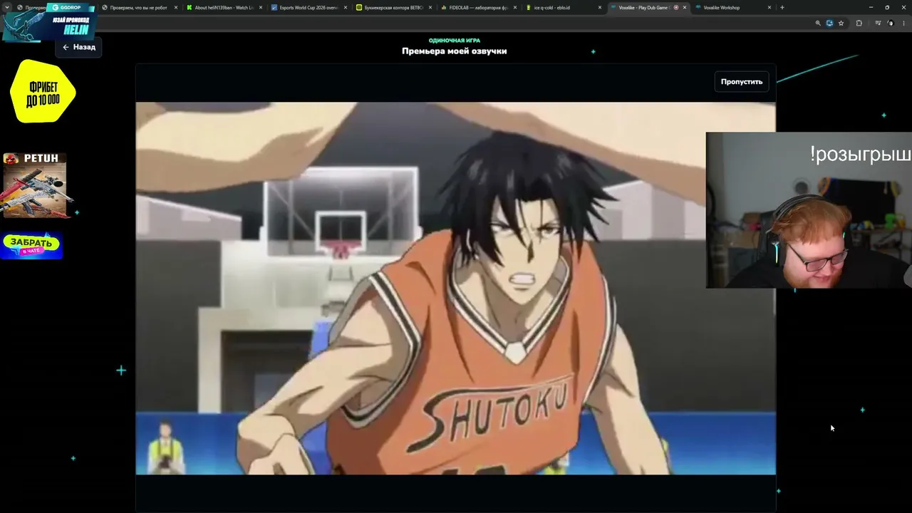912x513 pixels.
Task: Switch to the 'Проверяем, что вы не робот' tab
Action: point(138,7)
